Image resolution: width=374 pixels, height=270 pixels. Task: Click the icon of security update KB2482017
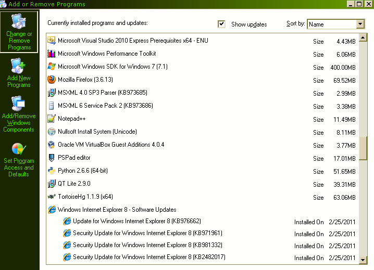tap(67, 257)
